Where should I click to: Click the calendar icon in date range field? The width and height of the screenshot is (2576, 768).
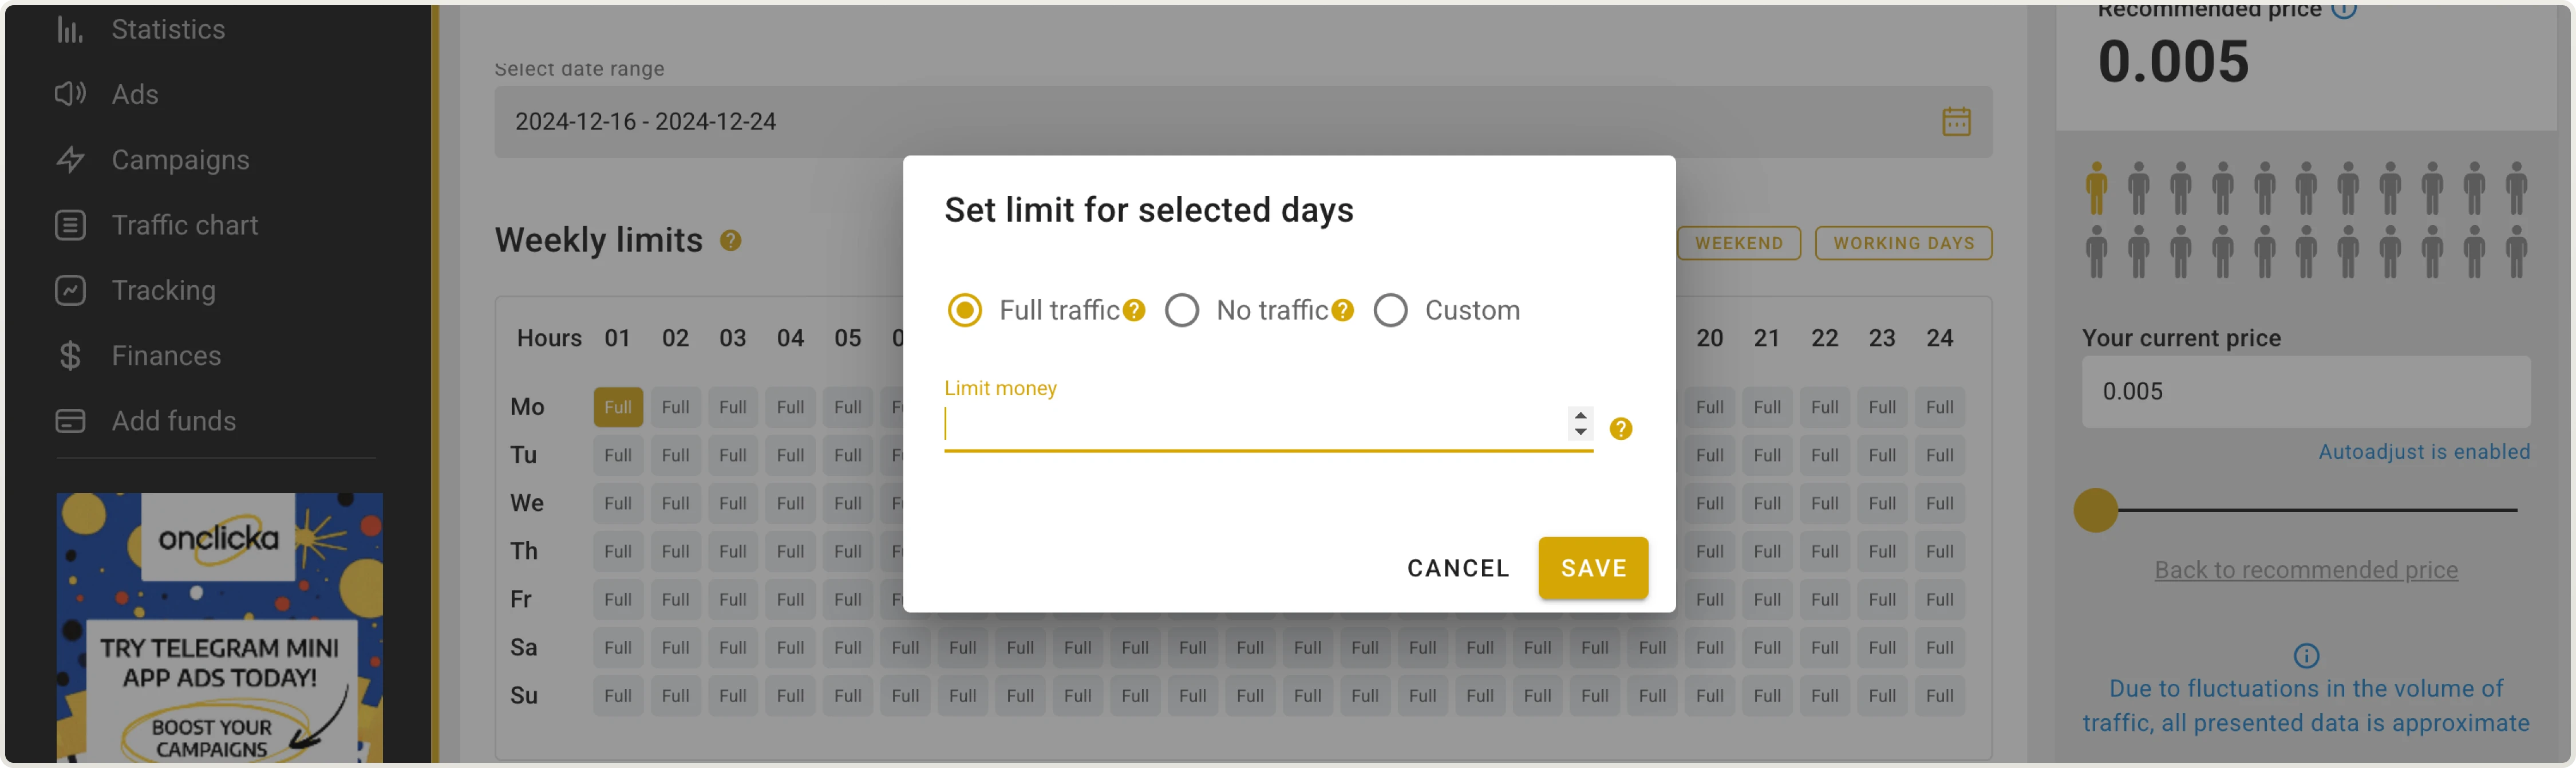1956,122
